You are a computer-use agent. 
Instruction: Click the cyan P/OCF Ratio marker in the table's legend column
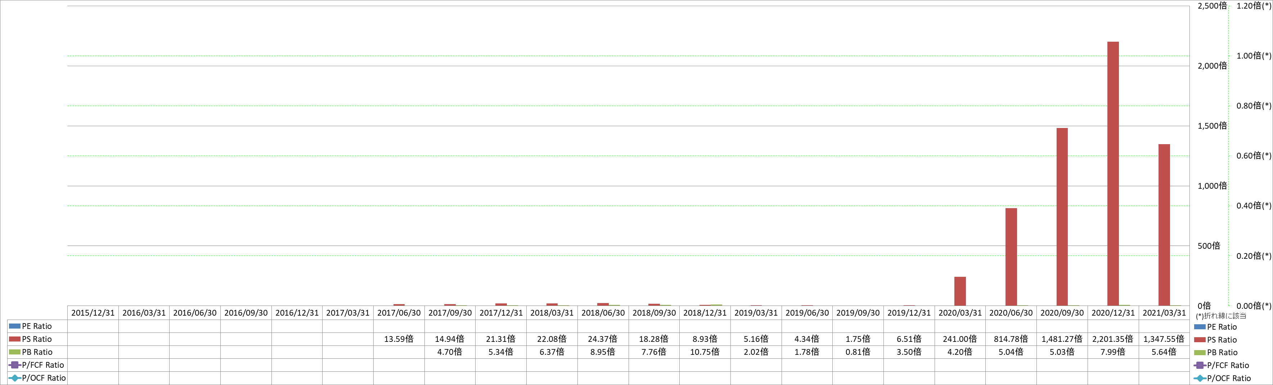(15, 377)
